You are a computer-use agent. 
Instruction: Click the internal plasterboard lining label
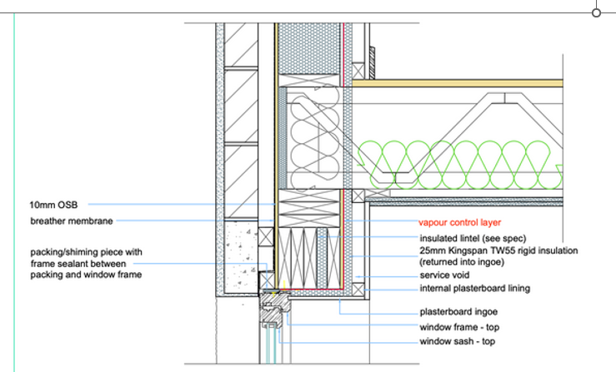coord(477,289)
